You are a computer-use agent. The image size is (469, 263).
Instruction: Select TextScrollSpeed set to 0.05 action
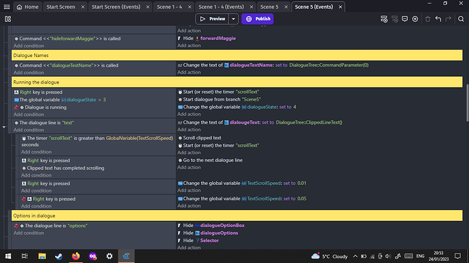coord(242,198)
